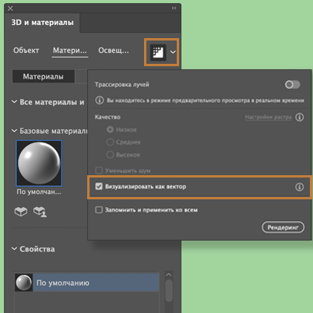
Task: Enable Запомнить и применить ко всем checkbox
Action: (99, 209)
